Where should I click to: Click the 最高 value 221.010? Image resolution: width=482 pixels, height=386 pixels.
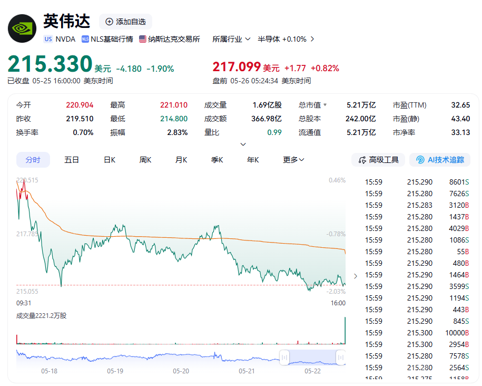[x=174, y=105]
